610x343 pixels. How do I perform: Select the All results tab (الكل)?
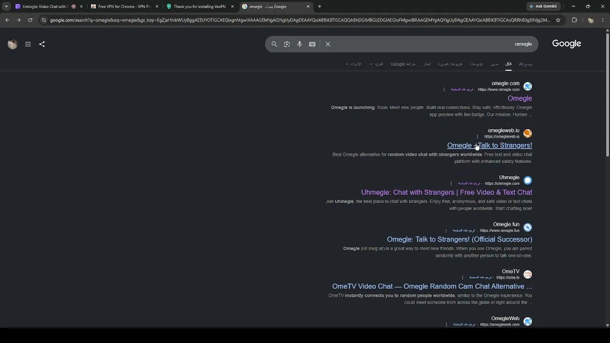click(508, 64)
